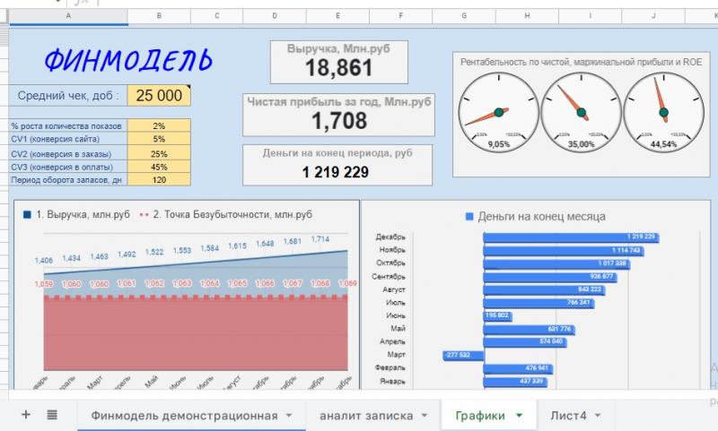This screenshot has width=718, height=431.
Task: Click the Июнь bar 195 802
Action: pyautogui.click(x=498, y=315)
